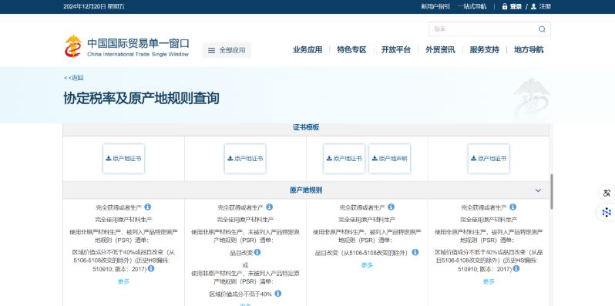This screenshot has height=306, width=615.
Task: Click info icon by 完全获得或者生产 in fourth column
Action: tap(512, 207)
